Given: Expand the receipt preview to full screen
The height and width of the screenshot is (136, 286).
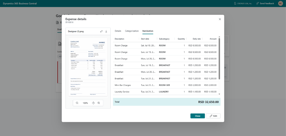Looking at the screenshot, I should (x=101, y=31).
